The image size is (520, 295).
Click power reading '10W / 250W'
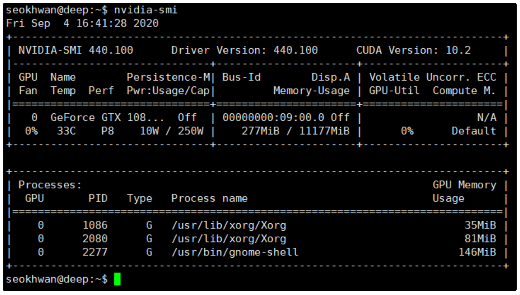point(172,131)
